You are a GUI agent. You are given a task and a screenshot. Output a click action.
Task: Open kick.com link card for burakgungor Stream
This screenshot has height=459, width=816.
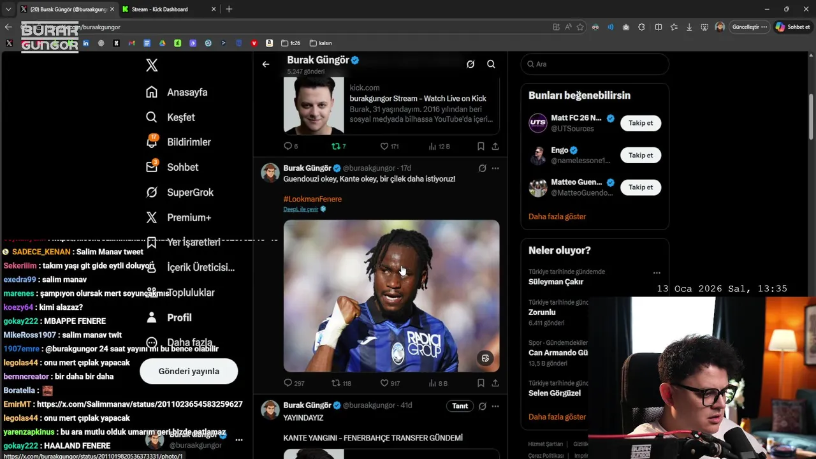point(391,105)
